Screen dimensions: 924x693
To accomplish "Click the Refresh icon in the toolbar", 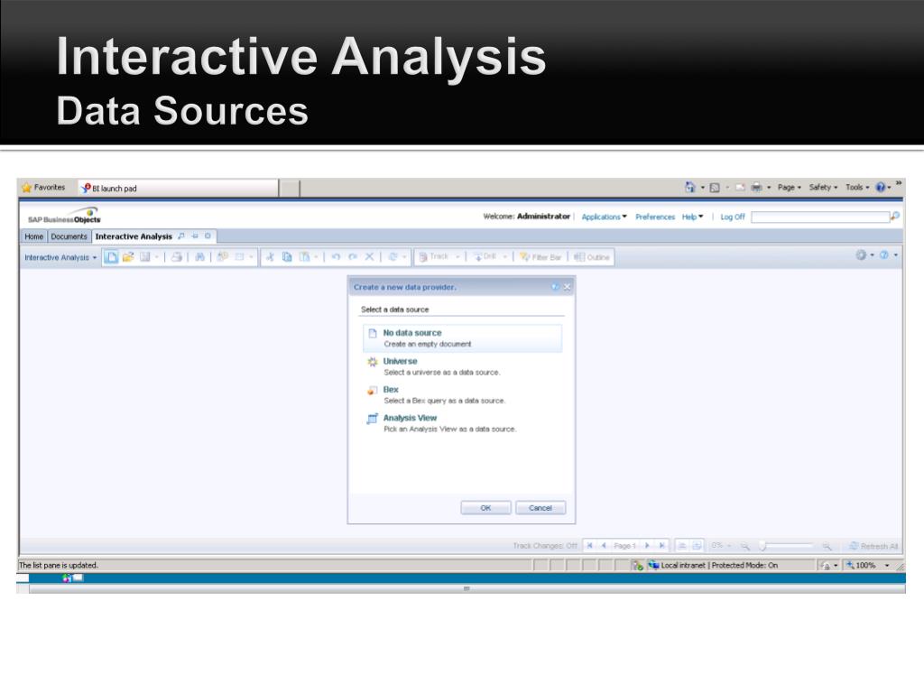I will point(393,257).
